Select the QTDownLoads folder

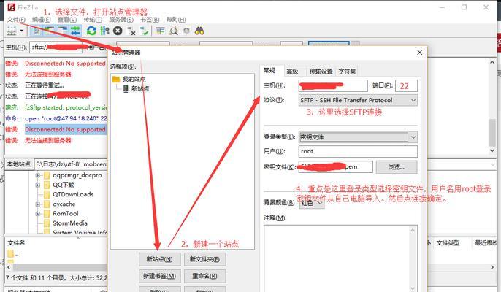click(73, 194)
